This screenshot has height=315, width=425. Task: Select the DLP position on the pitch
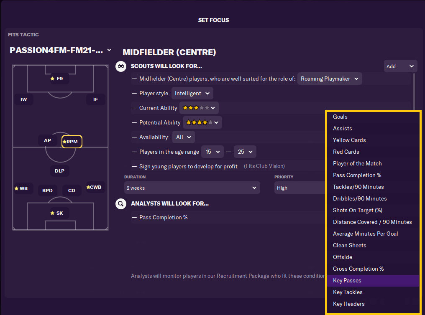(x=60, y=171)
